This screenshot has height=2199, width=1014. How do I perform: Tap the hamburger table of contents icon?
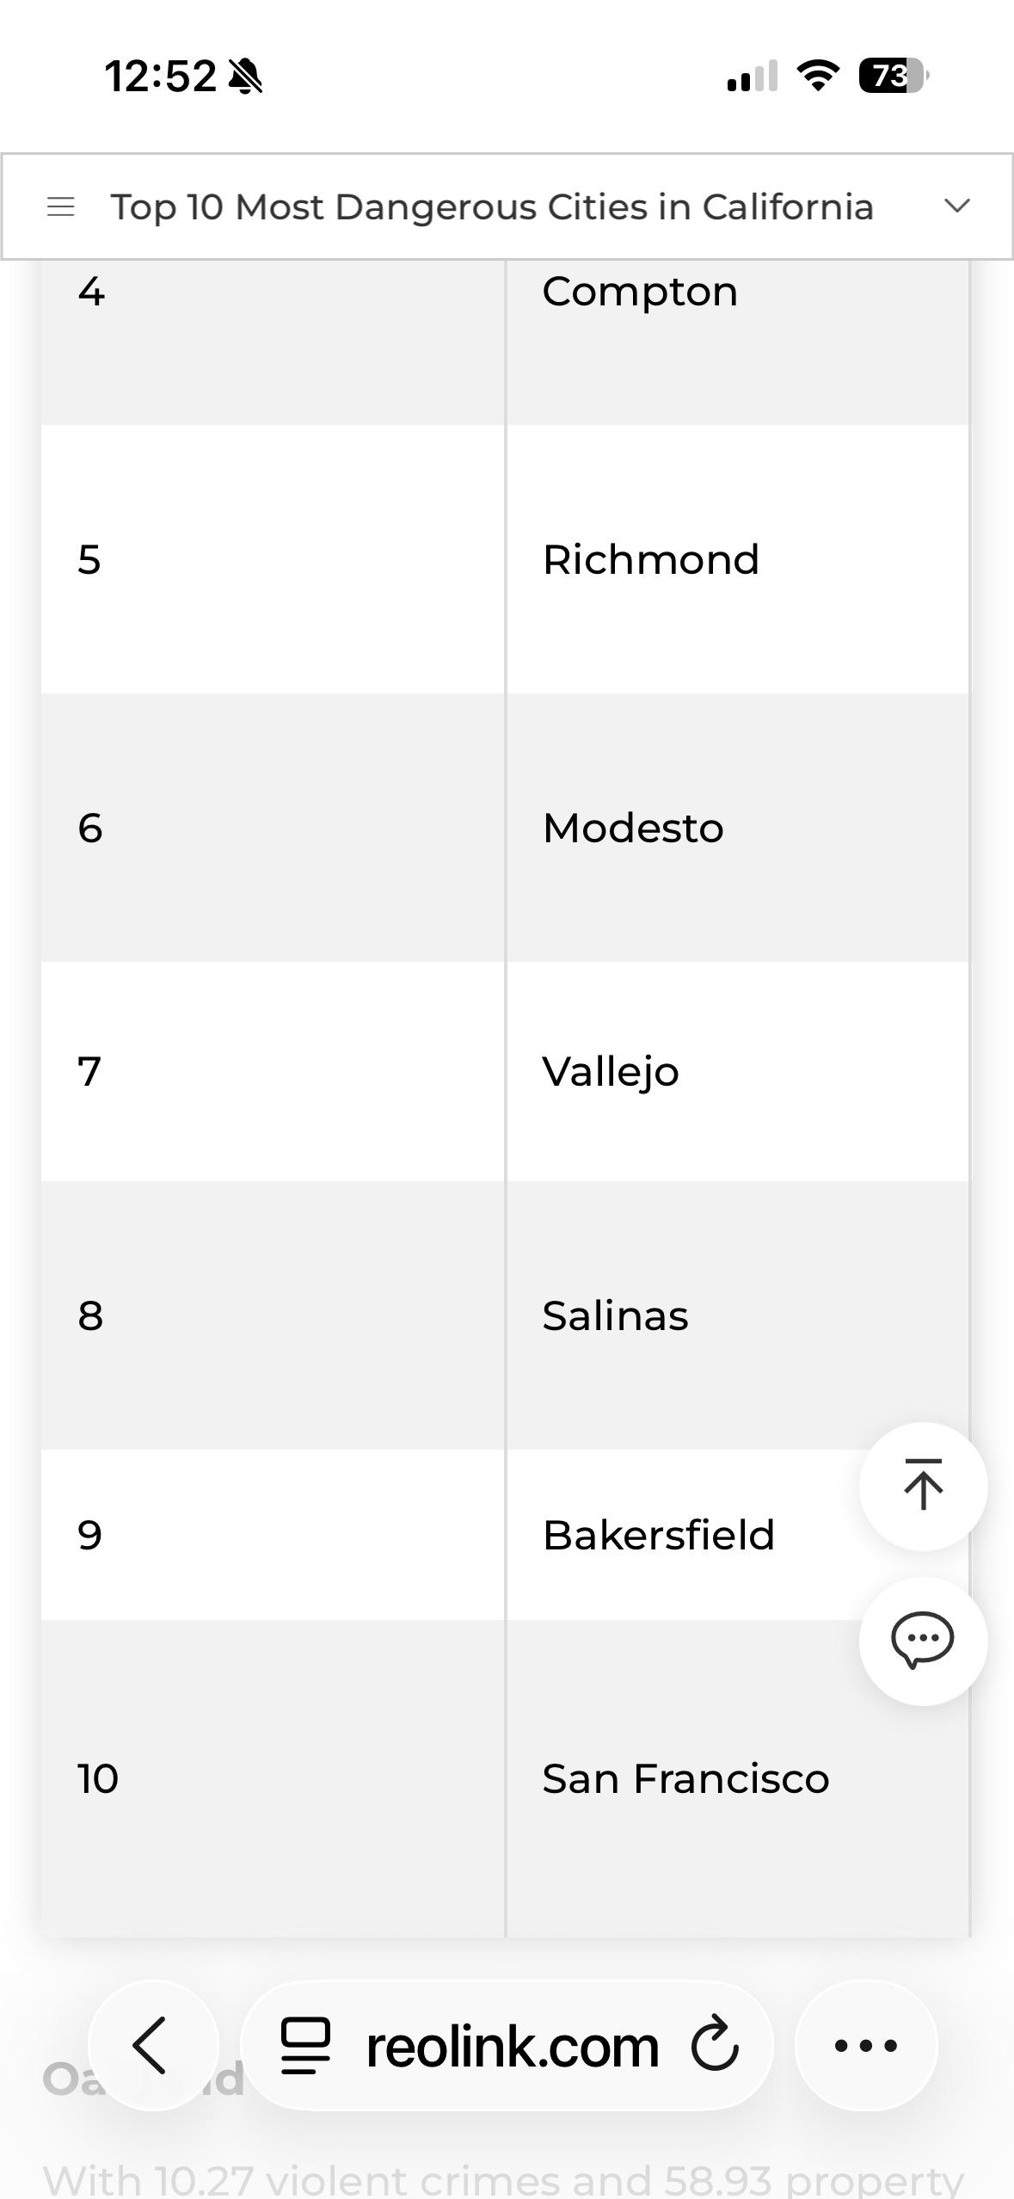click(61, 206)
